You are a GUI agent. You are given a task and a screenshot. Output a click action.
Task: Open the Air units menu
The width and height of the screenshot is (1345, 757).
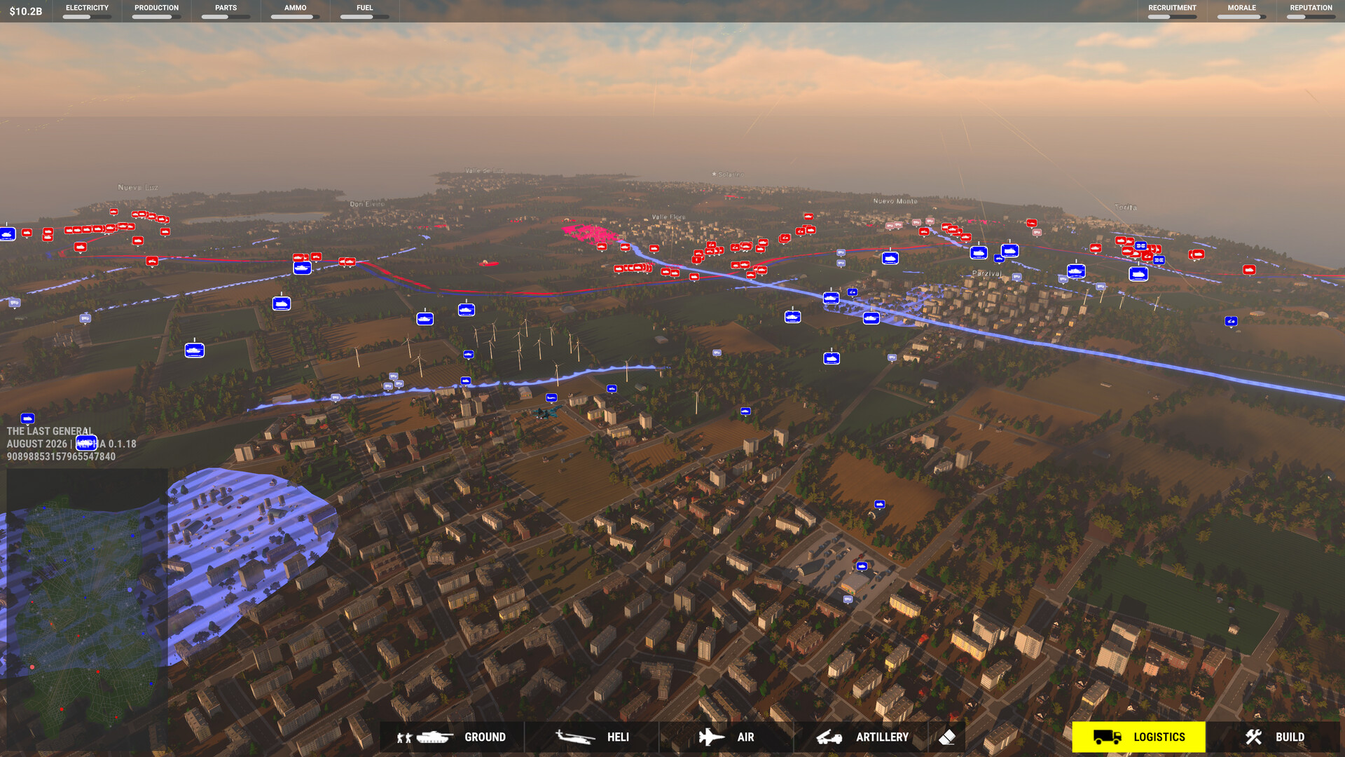pos(726,737)
